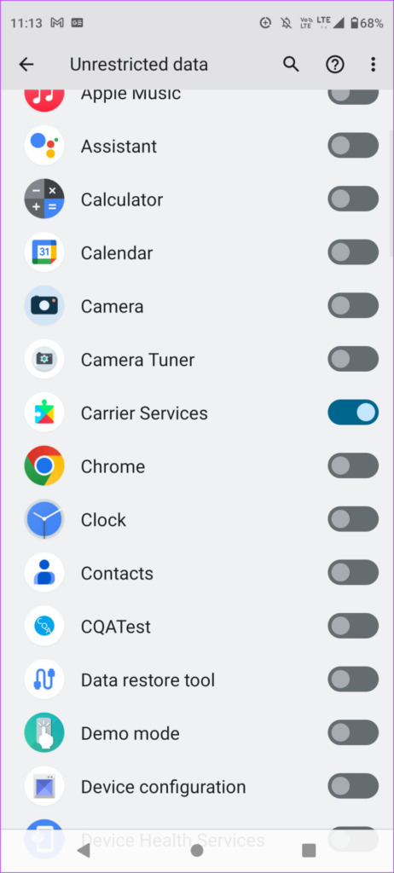Tap the Google Assistant icon
Screen dimensions: 394x873
click(x=44, y=146)
